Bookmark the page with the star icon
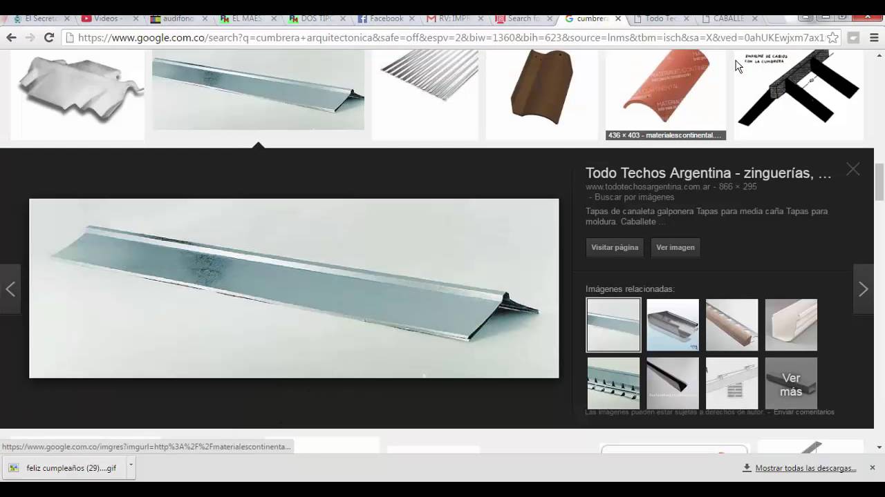 tap(833, 38)
